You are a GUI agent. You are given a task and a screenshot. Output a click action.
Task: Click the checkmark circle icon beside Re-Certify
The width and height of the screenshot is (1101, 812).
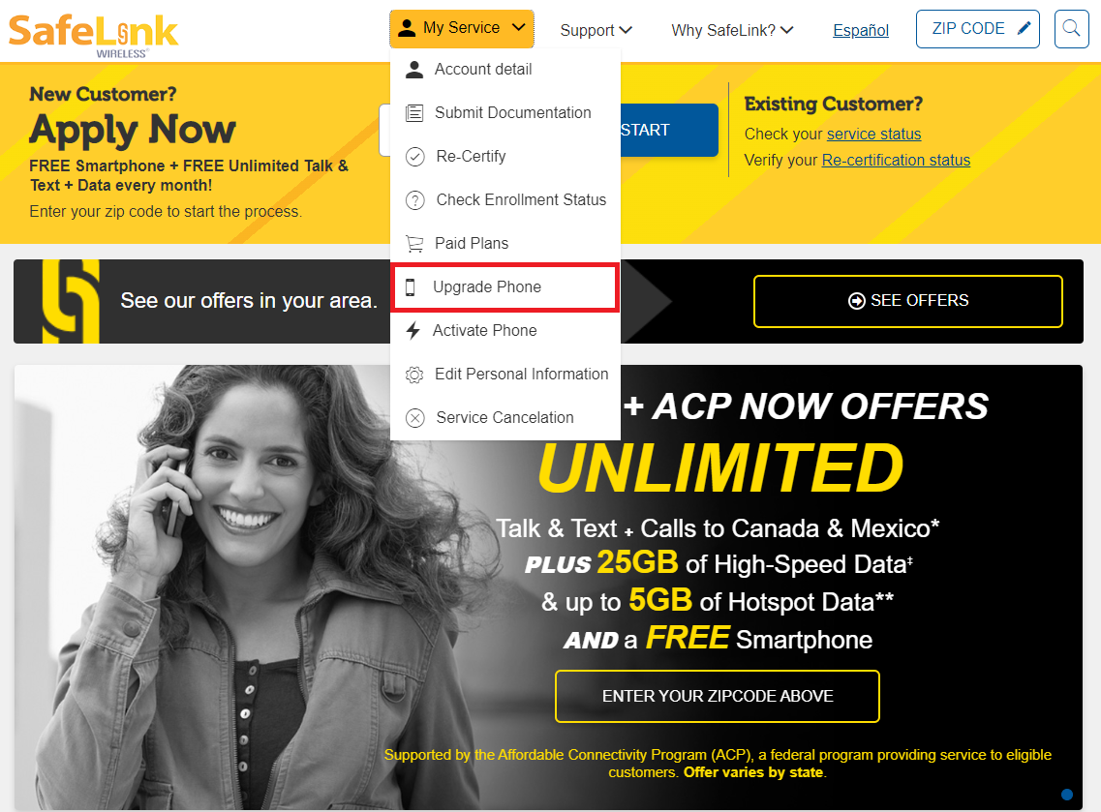[x=415, y=157]
